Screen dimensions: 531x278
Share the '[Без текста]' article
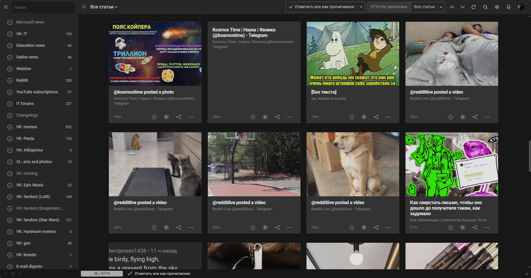376,117
